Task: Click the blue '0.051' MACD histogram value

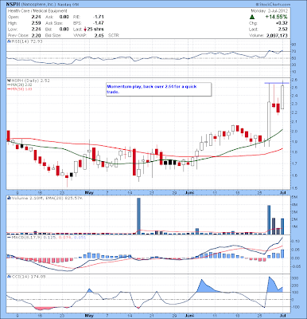Action: (x=80, y=237)
